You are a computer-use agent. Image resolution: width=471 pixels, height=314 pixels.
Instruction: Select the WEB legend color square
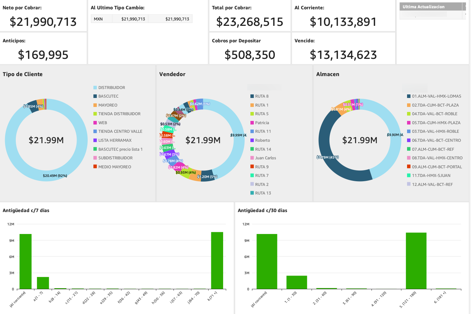(x=95, y=123)
